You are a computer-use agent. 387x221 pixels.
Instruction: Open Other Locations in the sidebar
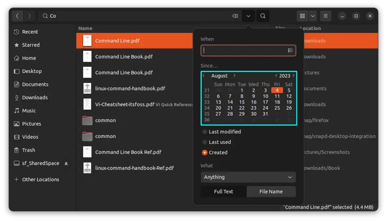pos(40,180)
